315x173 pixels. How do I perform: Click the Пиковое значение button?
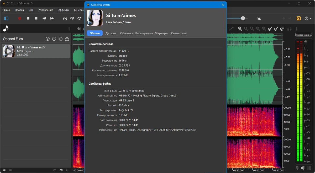point(303,35)
